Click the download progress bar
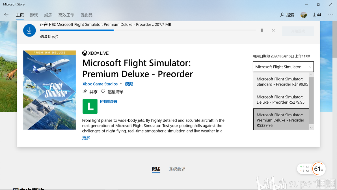This screenshot has height=190, width=337. click(148, 30)
